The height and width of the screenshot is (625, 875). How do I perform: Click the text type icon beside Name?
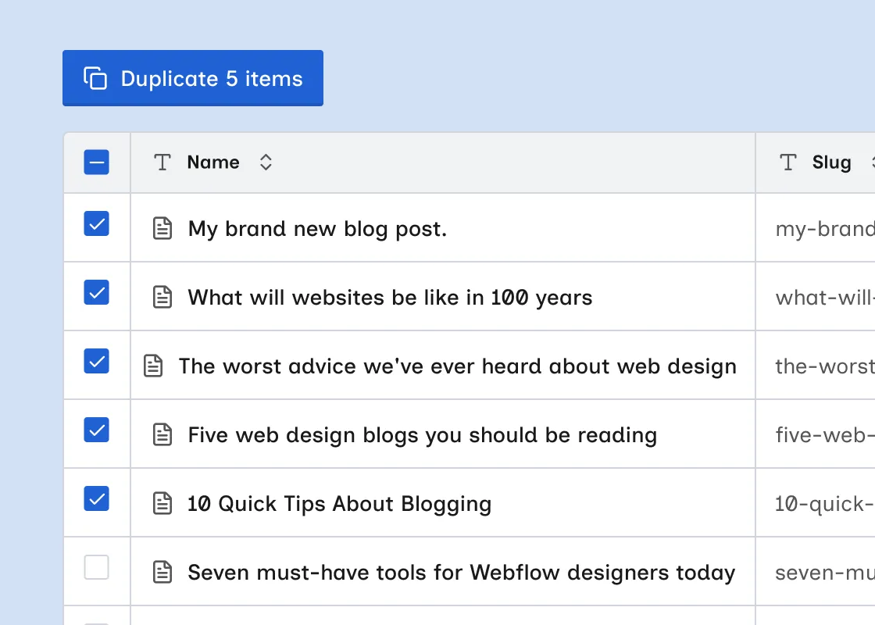(162, 162)
